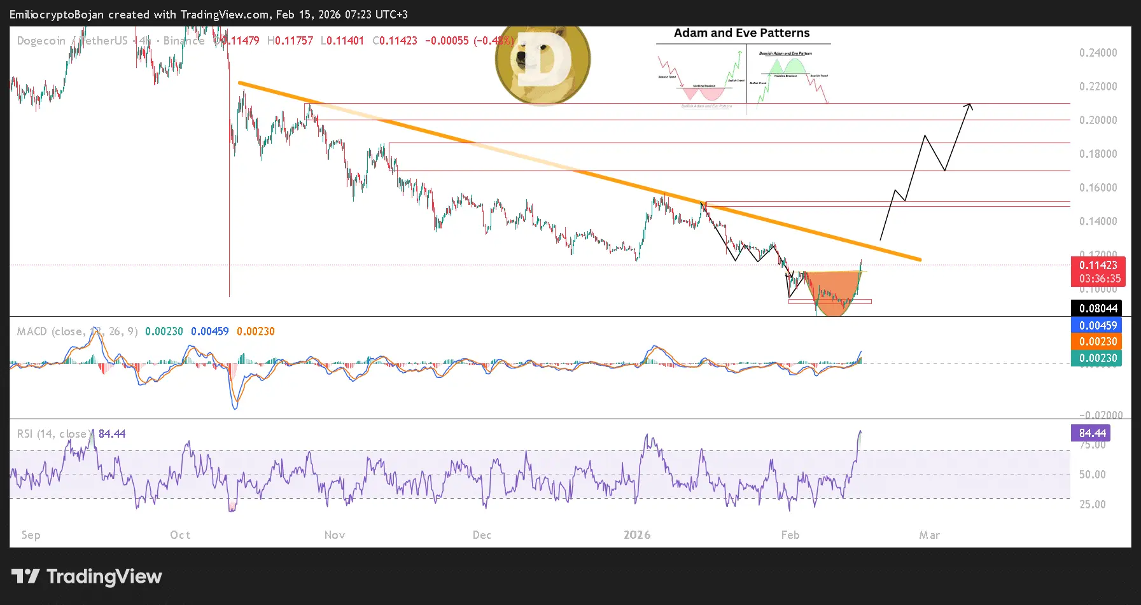Select the blue MACD value tag 0.00459

coord(1098,325)
